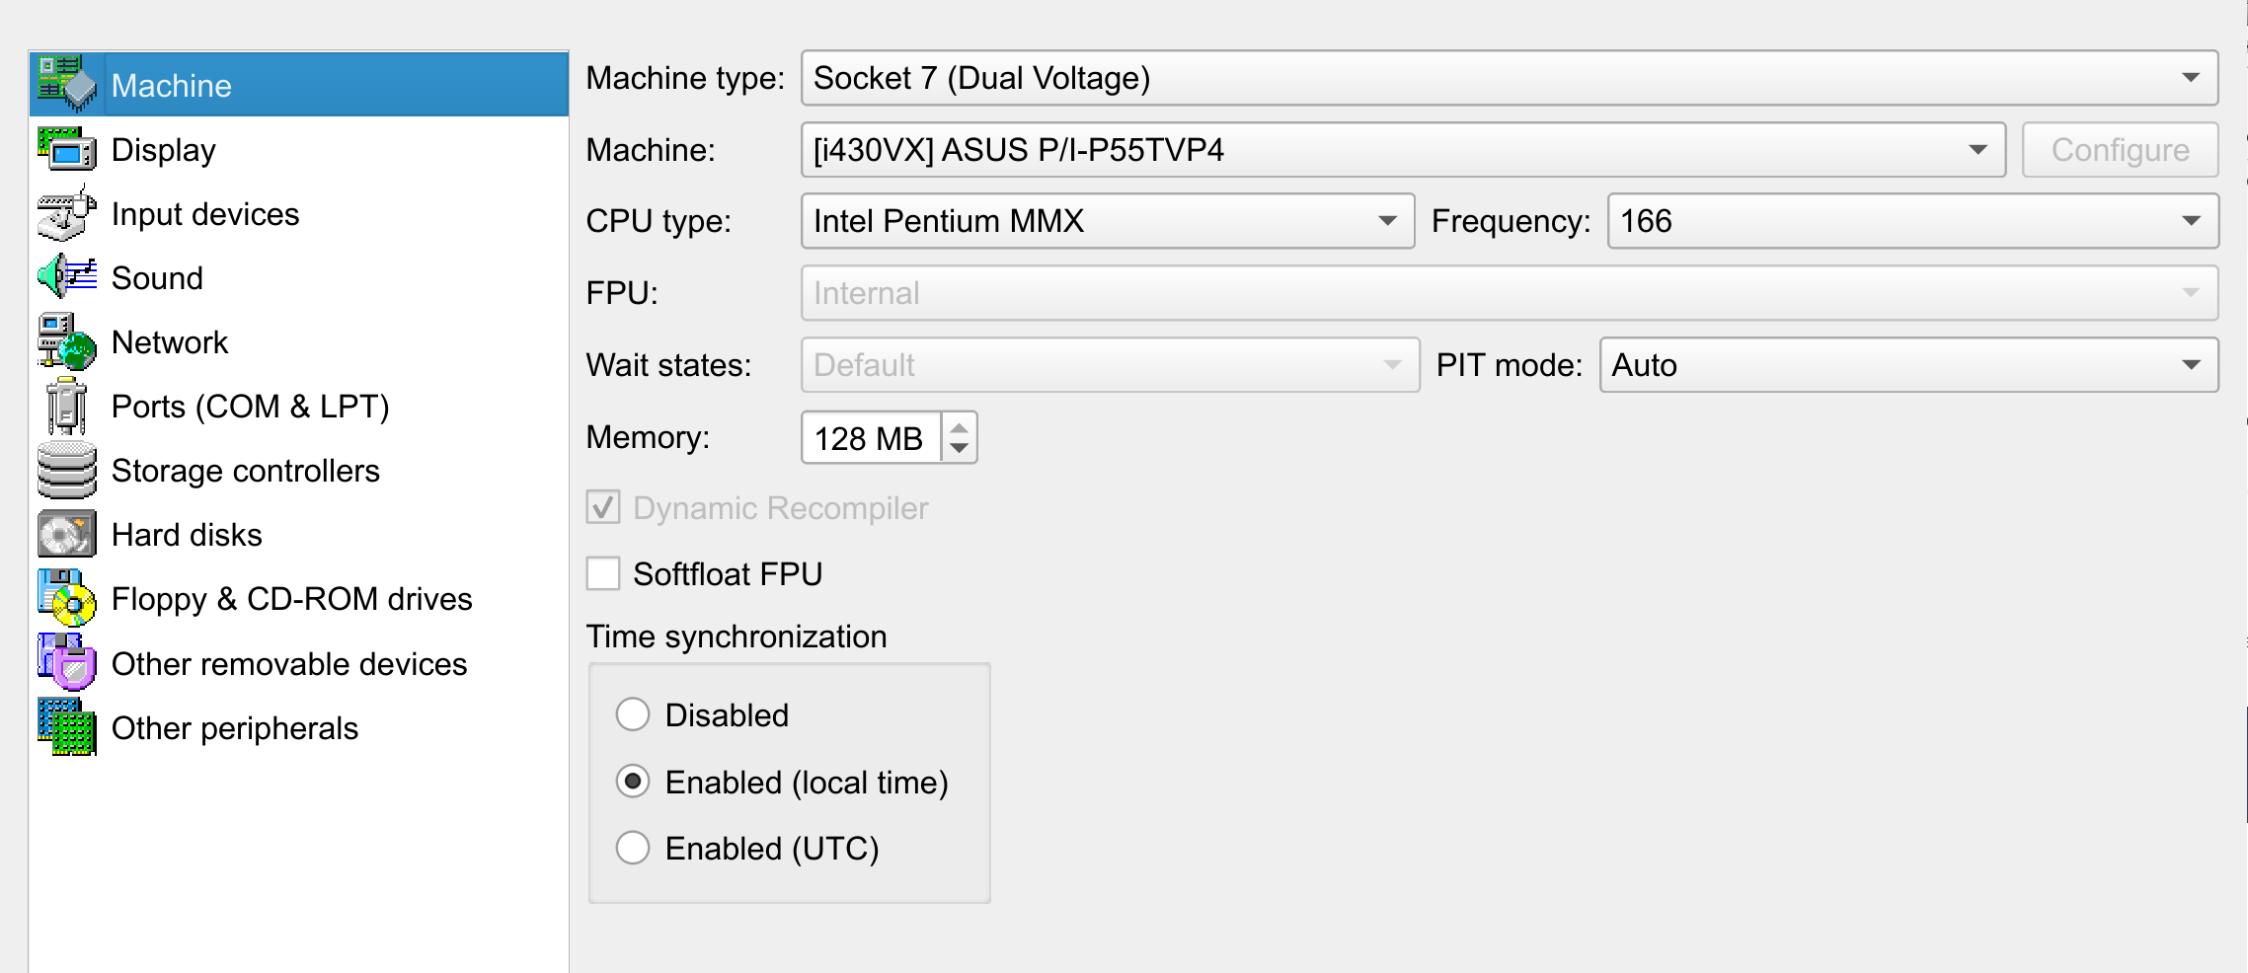The width and height of the screenshot is (2248, 973).
Task: Click the Machine motherboard icon
Action: (67, 84)
